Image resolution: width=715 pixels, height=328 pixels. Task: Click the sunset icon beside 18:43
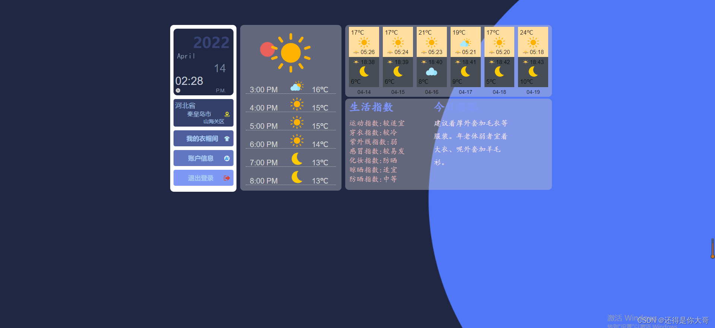click(x=525, y=62)
